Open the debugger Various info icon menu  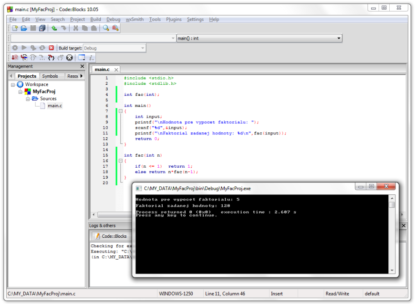[91, 57]
